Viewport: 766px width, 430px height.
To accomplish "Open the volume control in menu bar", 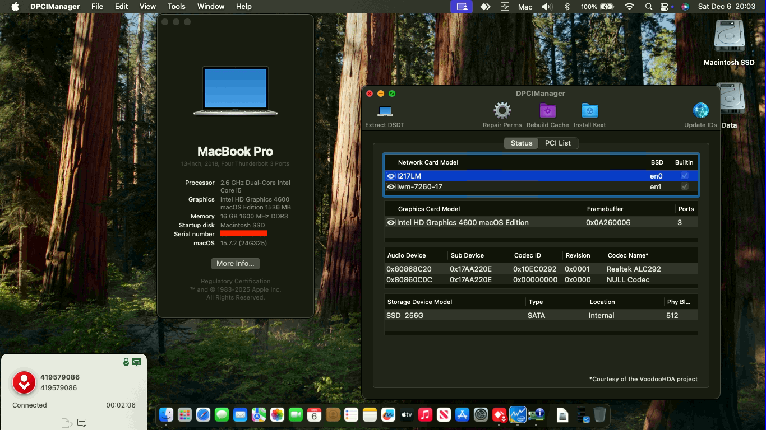I will [x=547, y=7].
